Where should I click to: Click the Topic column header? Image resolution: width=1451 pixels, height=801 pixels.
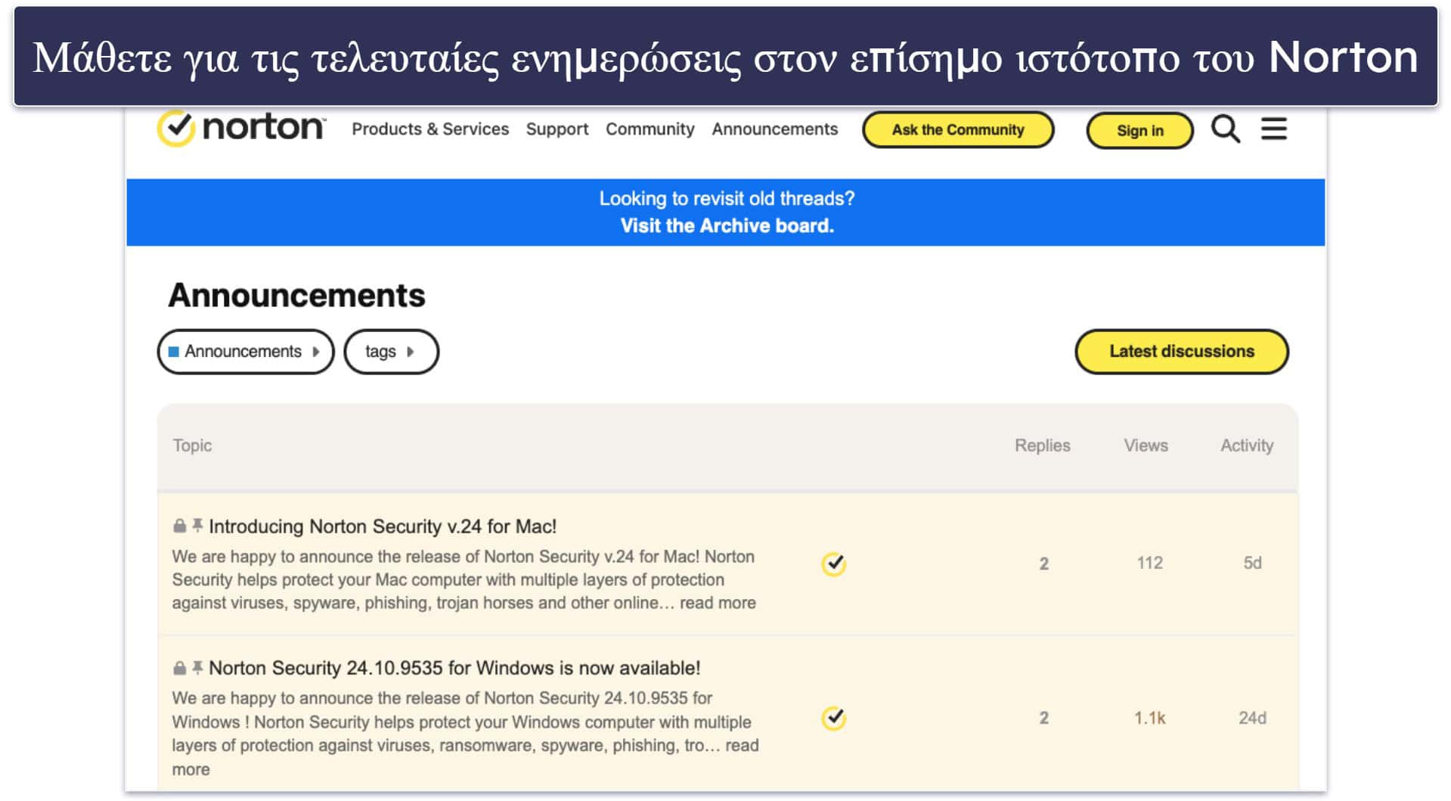point(192,446)
